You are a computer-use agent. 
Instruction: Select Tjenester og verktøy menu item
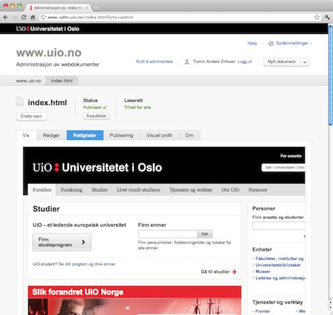tap(191, 190)
